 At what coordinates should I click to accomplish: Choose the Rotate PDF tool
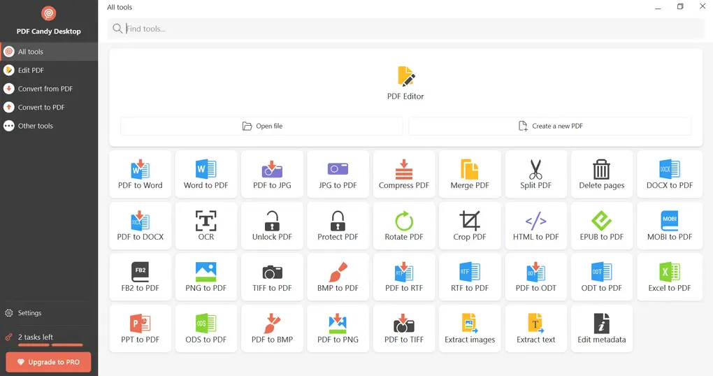click(x=404, y=226)
